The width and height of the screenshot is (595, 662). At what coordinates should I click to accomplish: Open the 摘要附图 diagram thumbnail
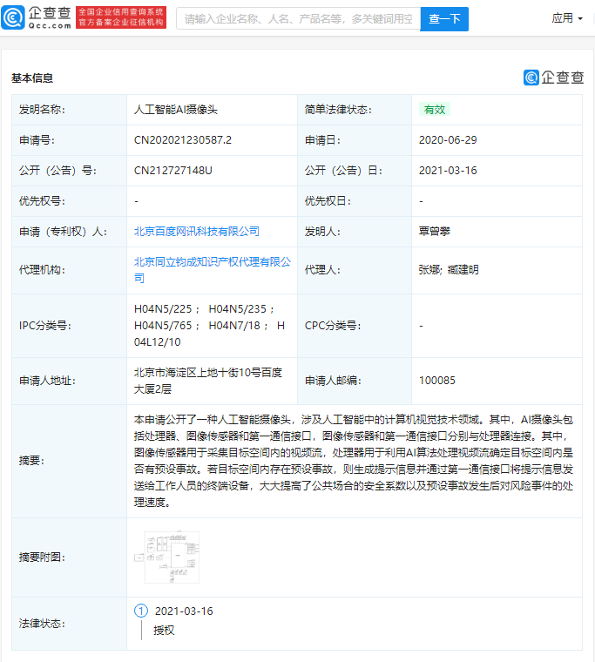pyautogui.click(x=167, y=557)
